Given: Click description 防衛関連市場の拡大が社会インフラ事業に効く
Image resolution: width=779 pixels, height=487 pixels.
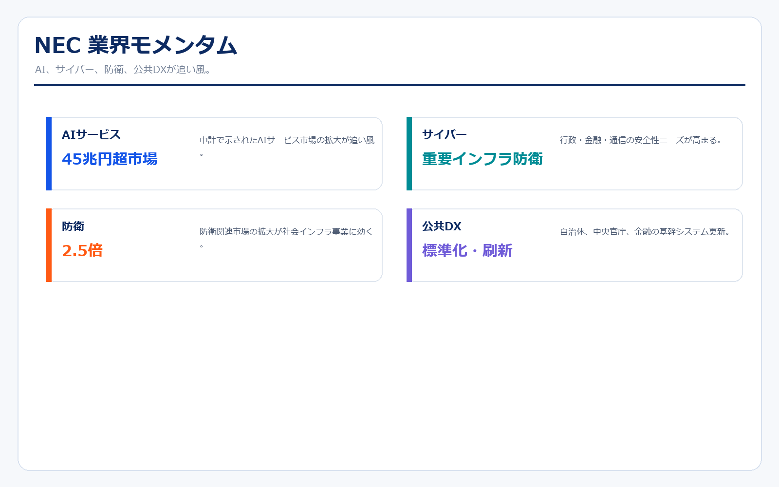Looking at the screenshot, I should (x=286, y=238).
